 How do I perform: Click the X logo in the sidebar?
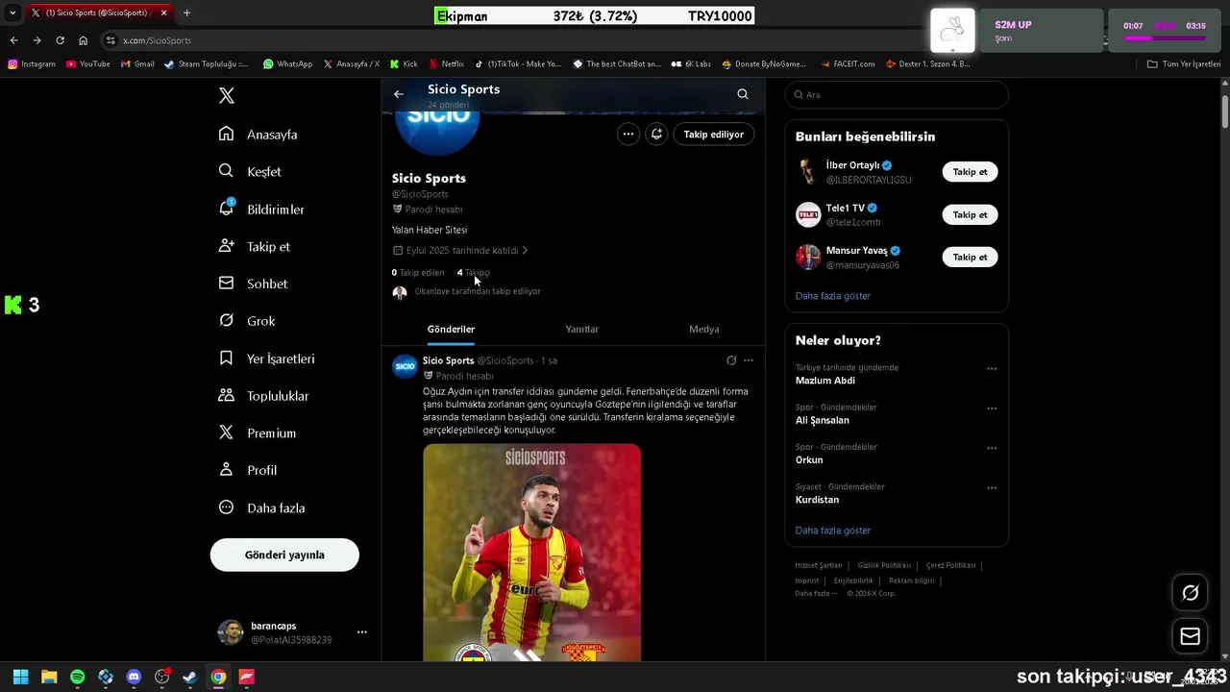[x=227, y=95]
